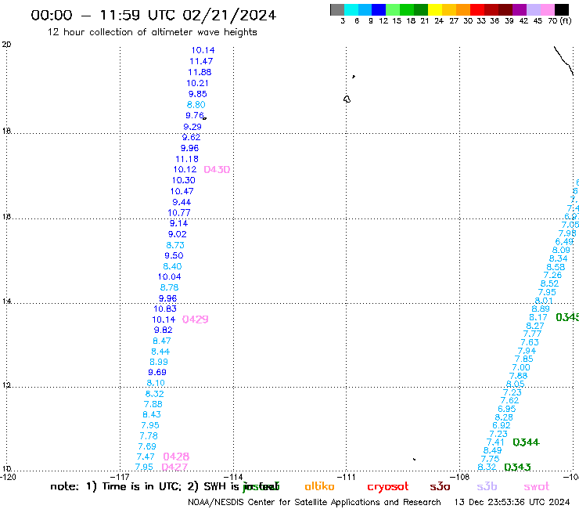Click the pink swot pass label 0429
The width and height of the screenshot is (579, 509).
[x=196, y=319]
